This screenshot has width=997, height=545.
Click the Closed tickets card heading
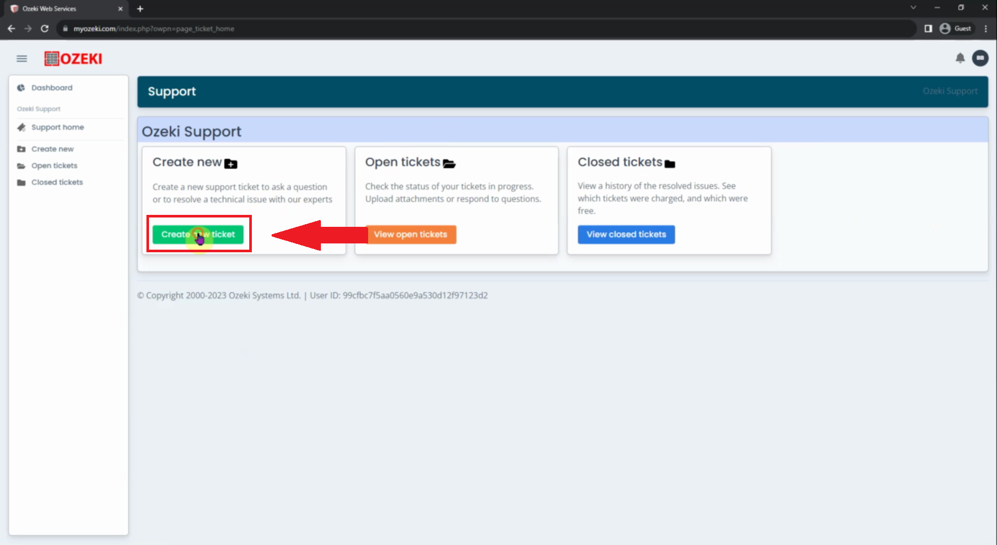(620, 162)
